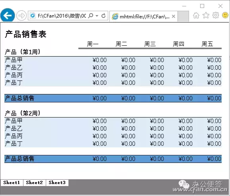
Task: Close the browser window
Action: (x=220, y=6)
